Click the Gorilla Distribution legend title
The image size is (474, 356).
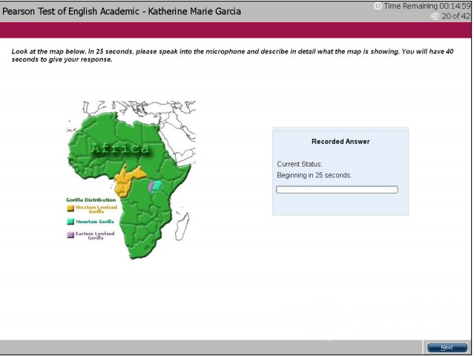click(x=91, y=200)
